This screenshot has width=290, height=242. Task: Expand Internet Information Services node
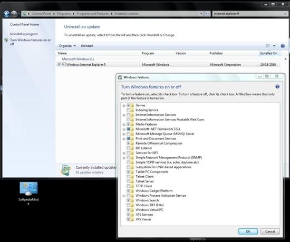[124, 115]
